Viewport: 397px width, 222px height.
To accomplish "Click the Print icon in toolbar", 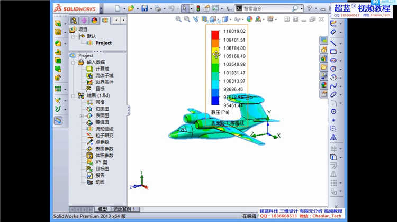I will (158, 8).
